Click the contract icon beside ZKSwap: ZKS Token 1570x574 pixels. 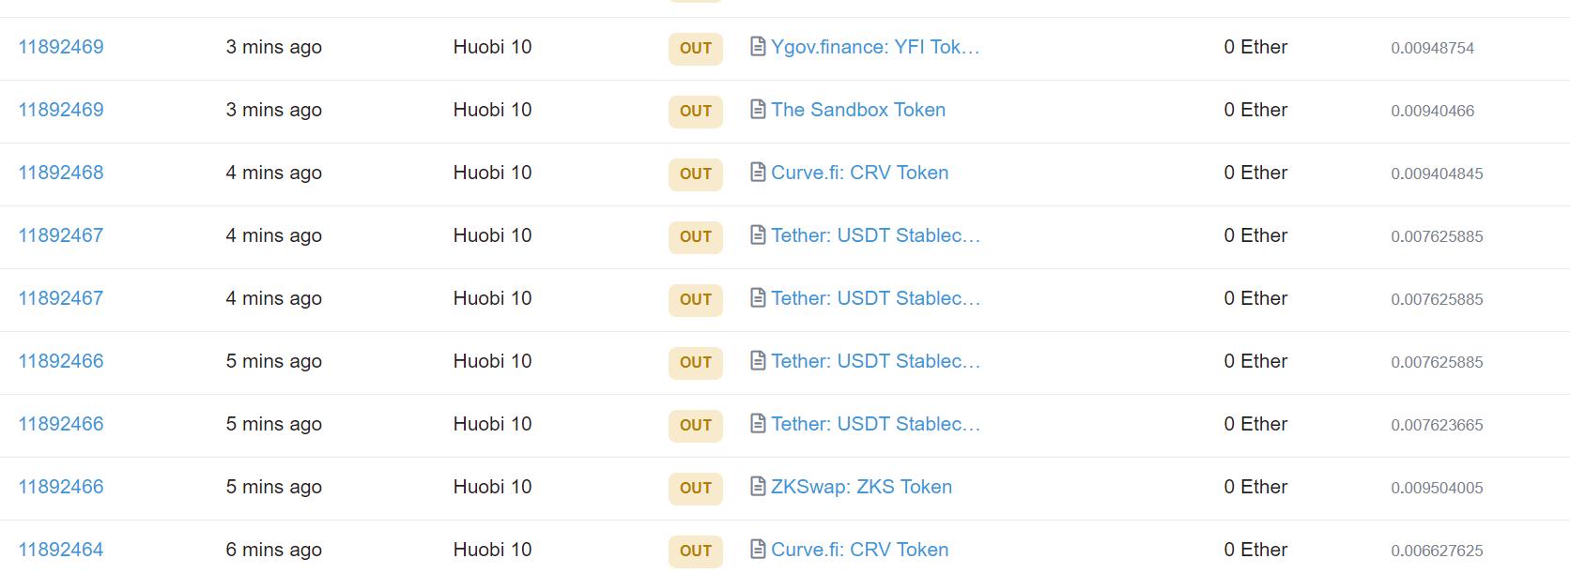click(758, 487)
